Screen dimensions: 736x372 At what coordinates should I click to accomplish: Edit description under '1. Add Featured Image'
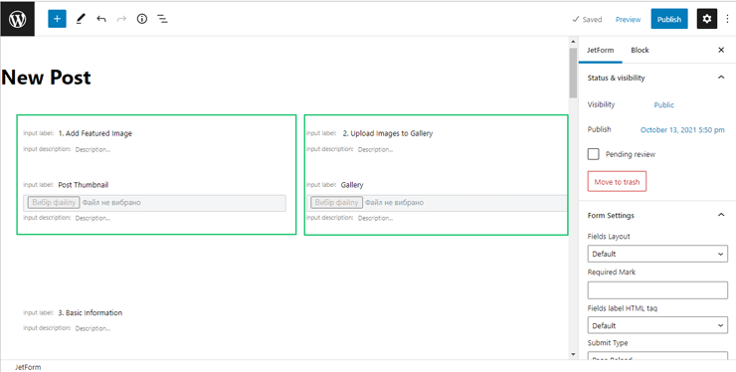coord(92,150)
